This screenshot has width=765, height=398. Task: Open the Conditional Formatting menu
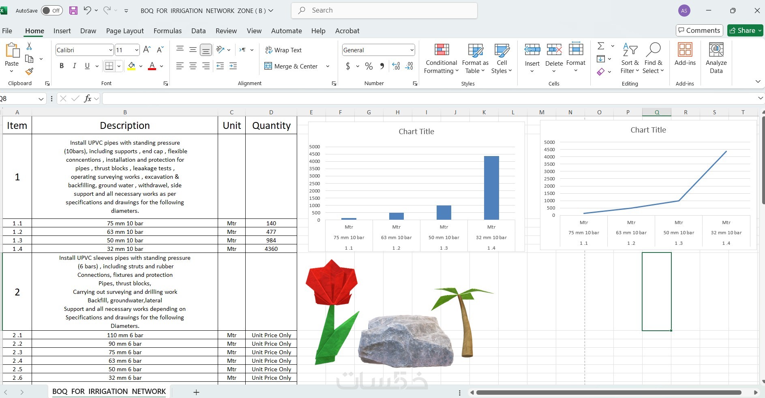click(441, 58)
